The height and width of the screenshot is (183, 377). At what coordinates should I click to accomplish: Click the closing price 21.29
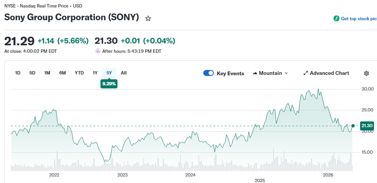point(20,41)
